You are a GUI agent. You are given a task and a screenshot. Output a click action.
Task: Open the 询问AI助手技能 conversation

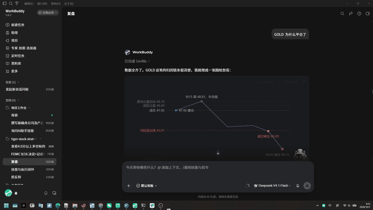click(30, 131)
